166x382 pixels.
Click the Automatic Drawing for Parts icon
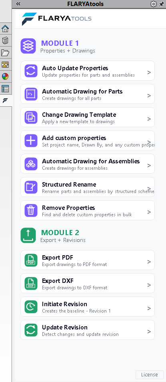coord(31,94)
